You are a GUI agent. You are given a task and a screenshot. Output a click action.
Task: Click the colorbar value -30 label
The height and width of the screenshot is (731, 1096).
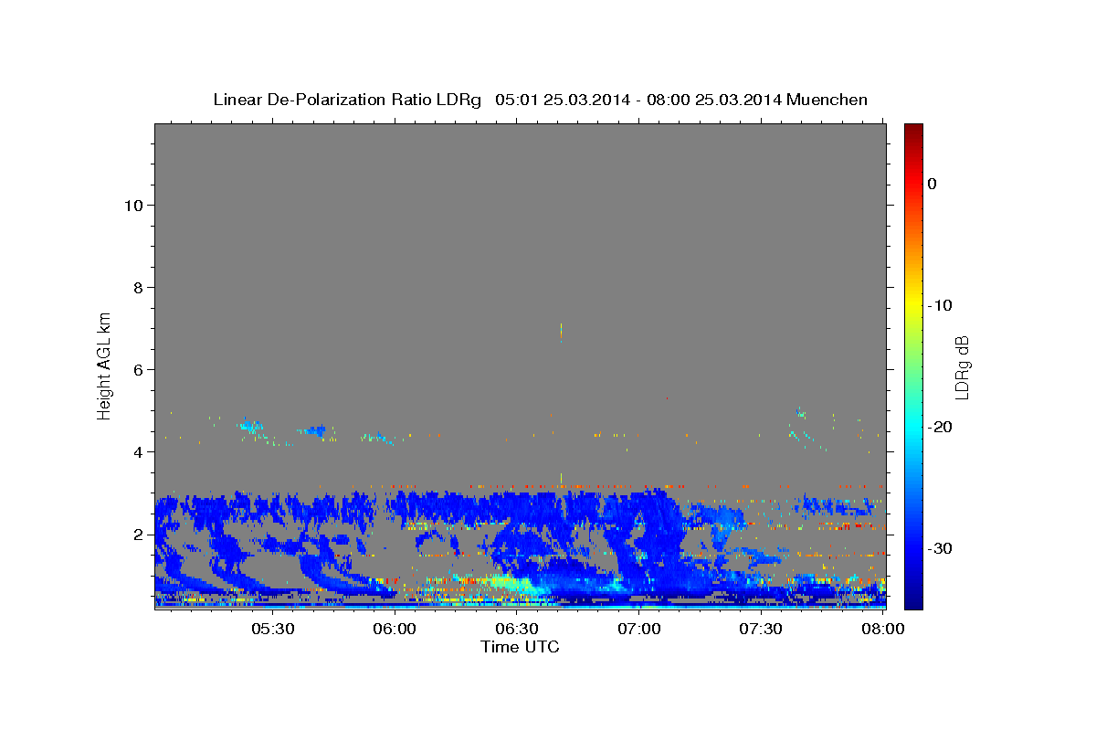[940, 548]
